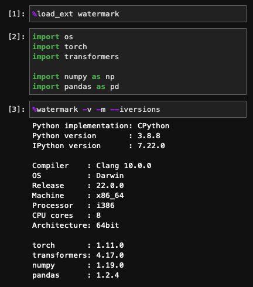Click the OS value 'Darwin'
The image size is (253, 287).
[110, 176]
